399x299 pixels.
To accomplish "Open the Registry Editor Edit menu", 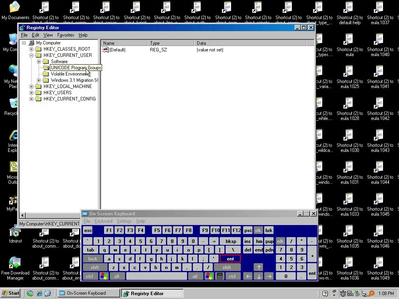I will tap(35, 35).
